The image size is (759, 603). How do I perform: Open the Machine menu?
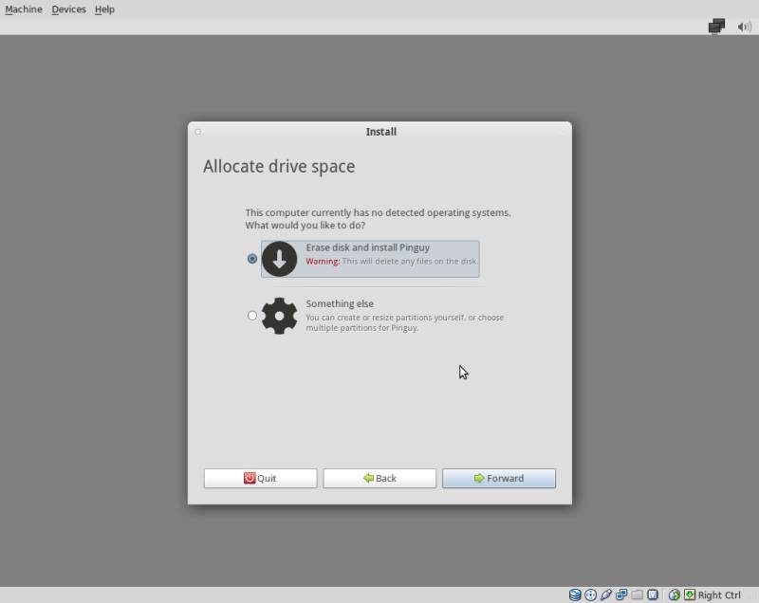tap(24, 9)
